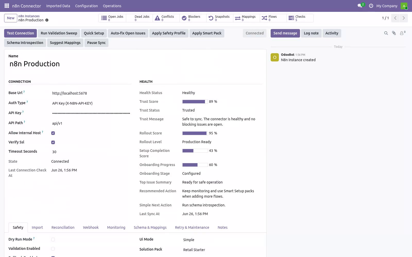Image resolution: width=412 pixels, height=257 pixels.
Task: Show Auth Type help tooltip mark
Action: (x=27, y=102)
